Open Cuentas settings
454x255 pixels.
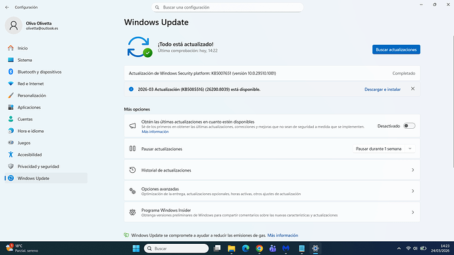(46, 119)
